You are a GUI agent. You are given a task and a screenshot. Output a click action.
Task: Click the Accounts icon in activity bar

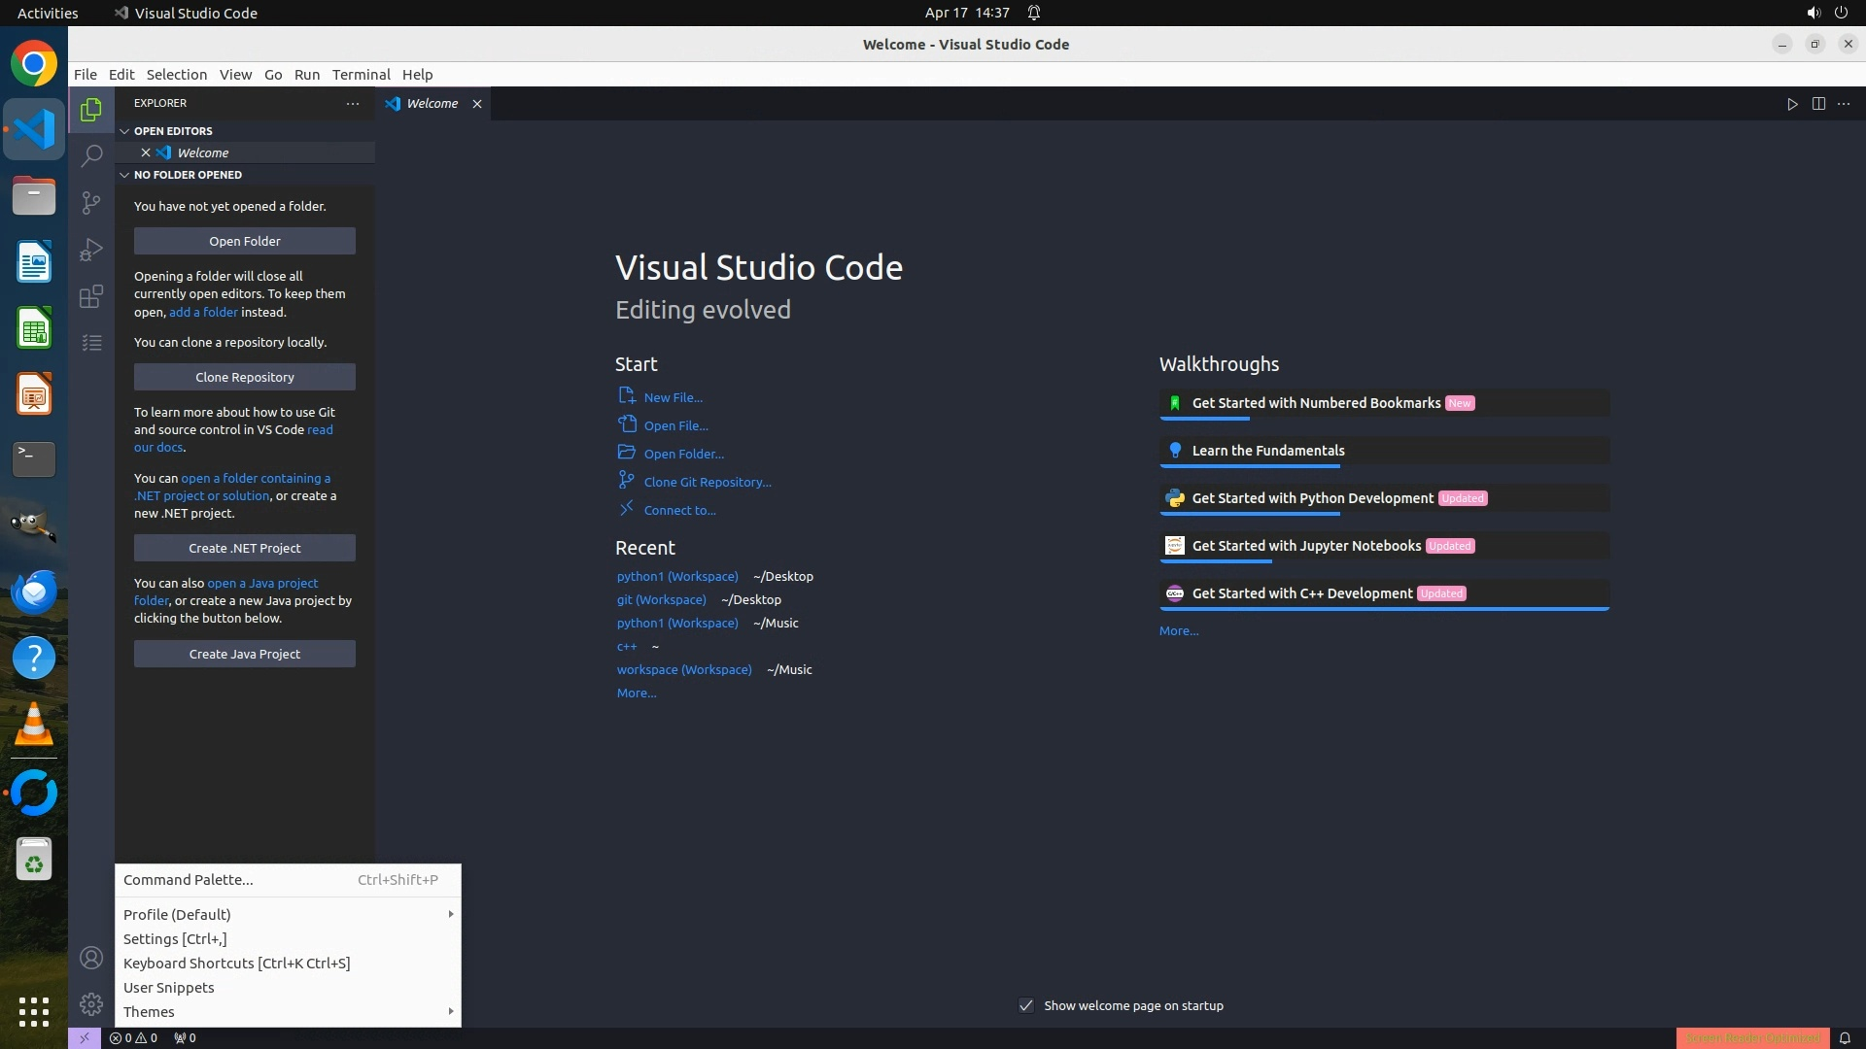(91, 958)
